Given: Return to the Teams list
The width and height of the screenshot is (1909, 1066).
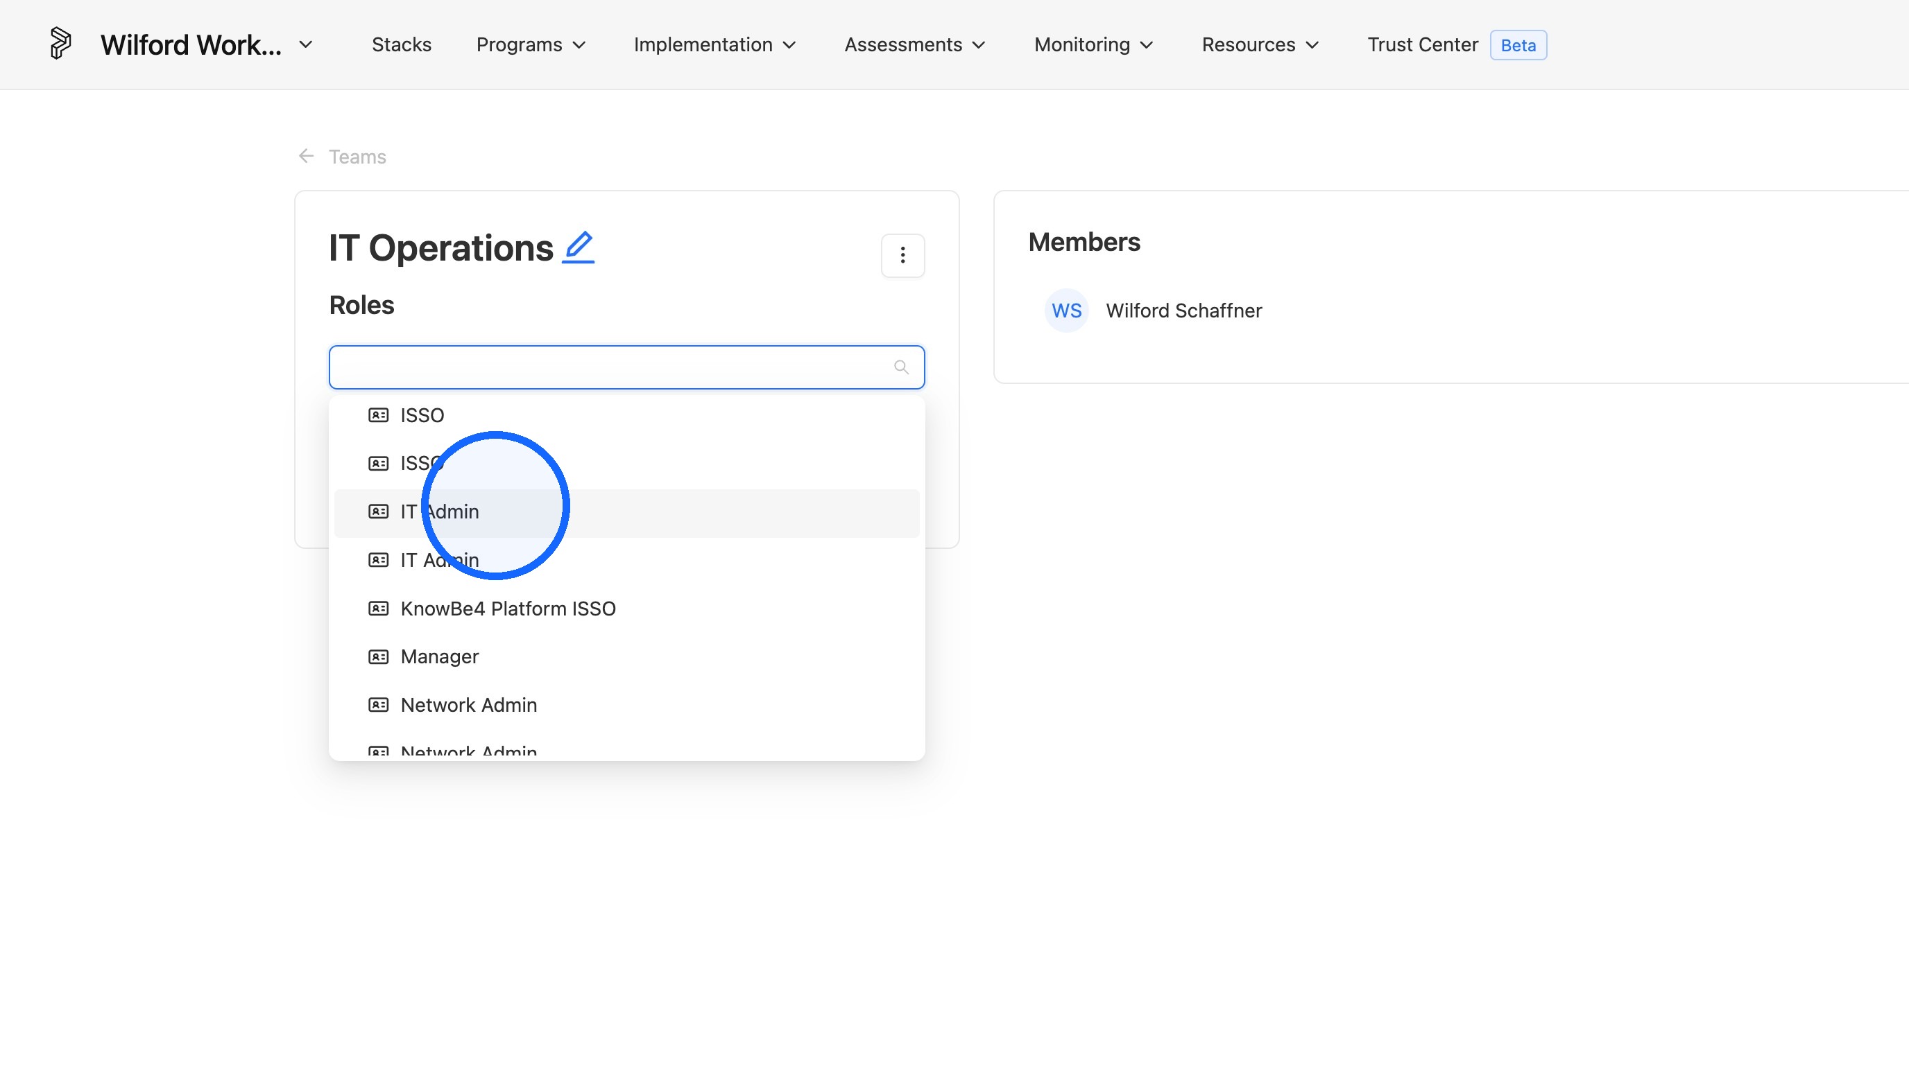Looking at the screenshot, I should [x=357, y=157].
